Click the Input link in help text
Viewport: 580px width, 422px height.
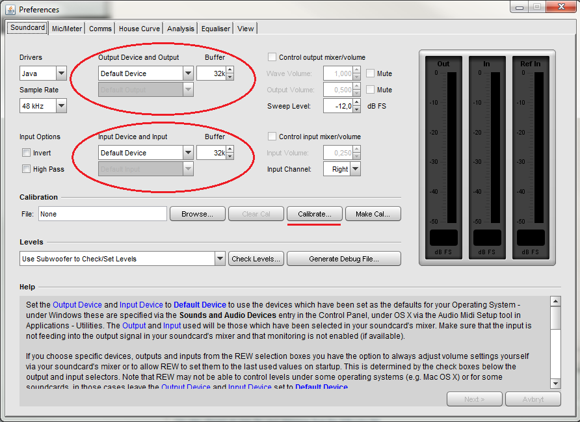[172, 326]
